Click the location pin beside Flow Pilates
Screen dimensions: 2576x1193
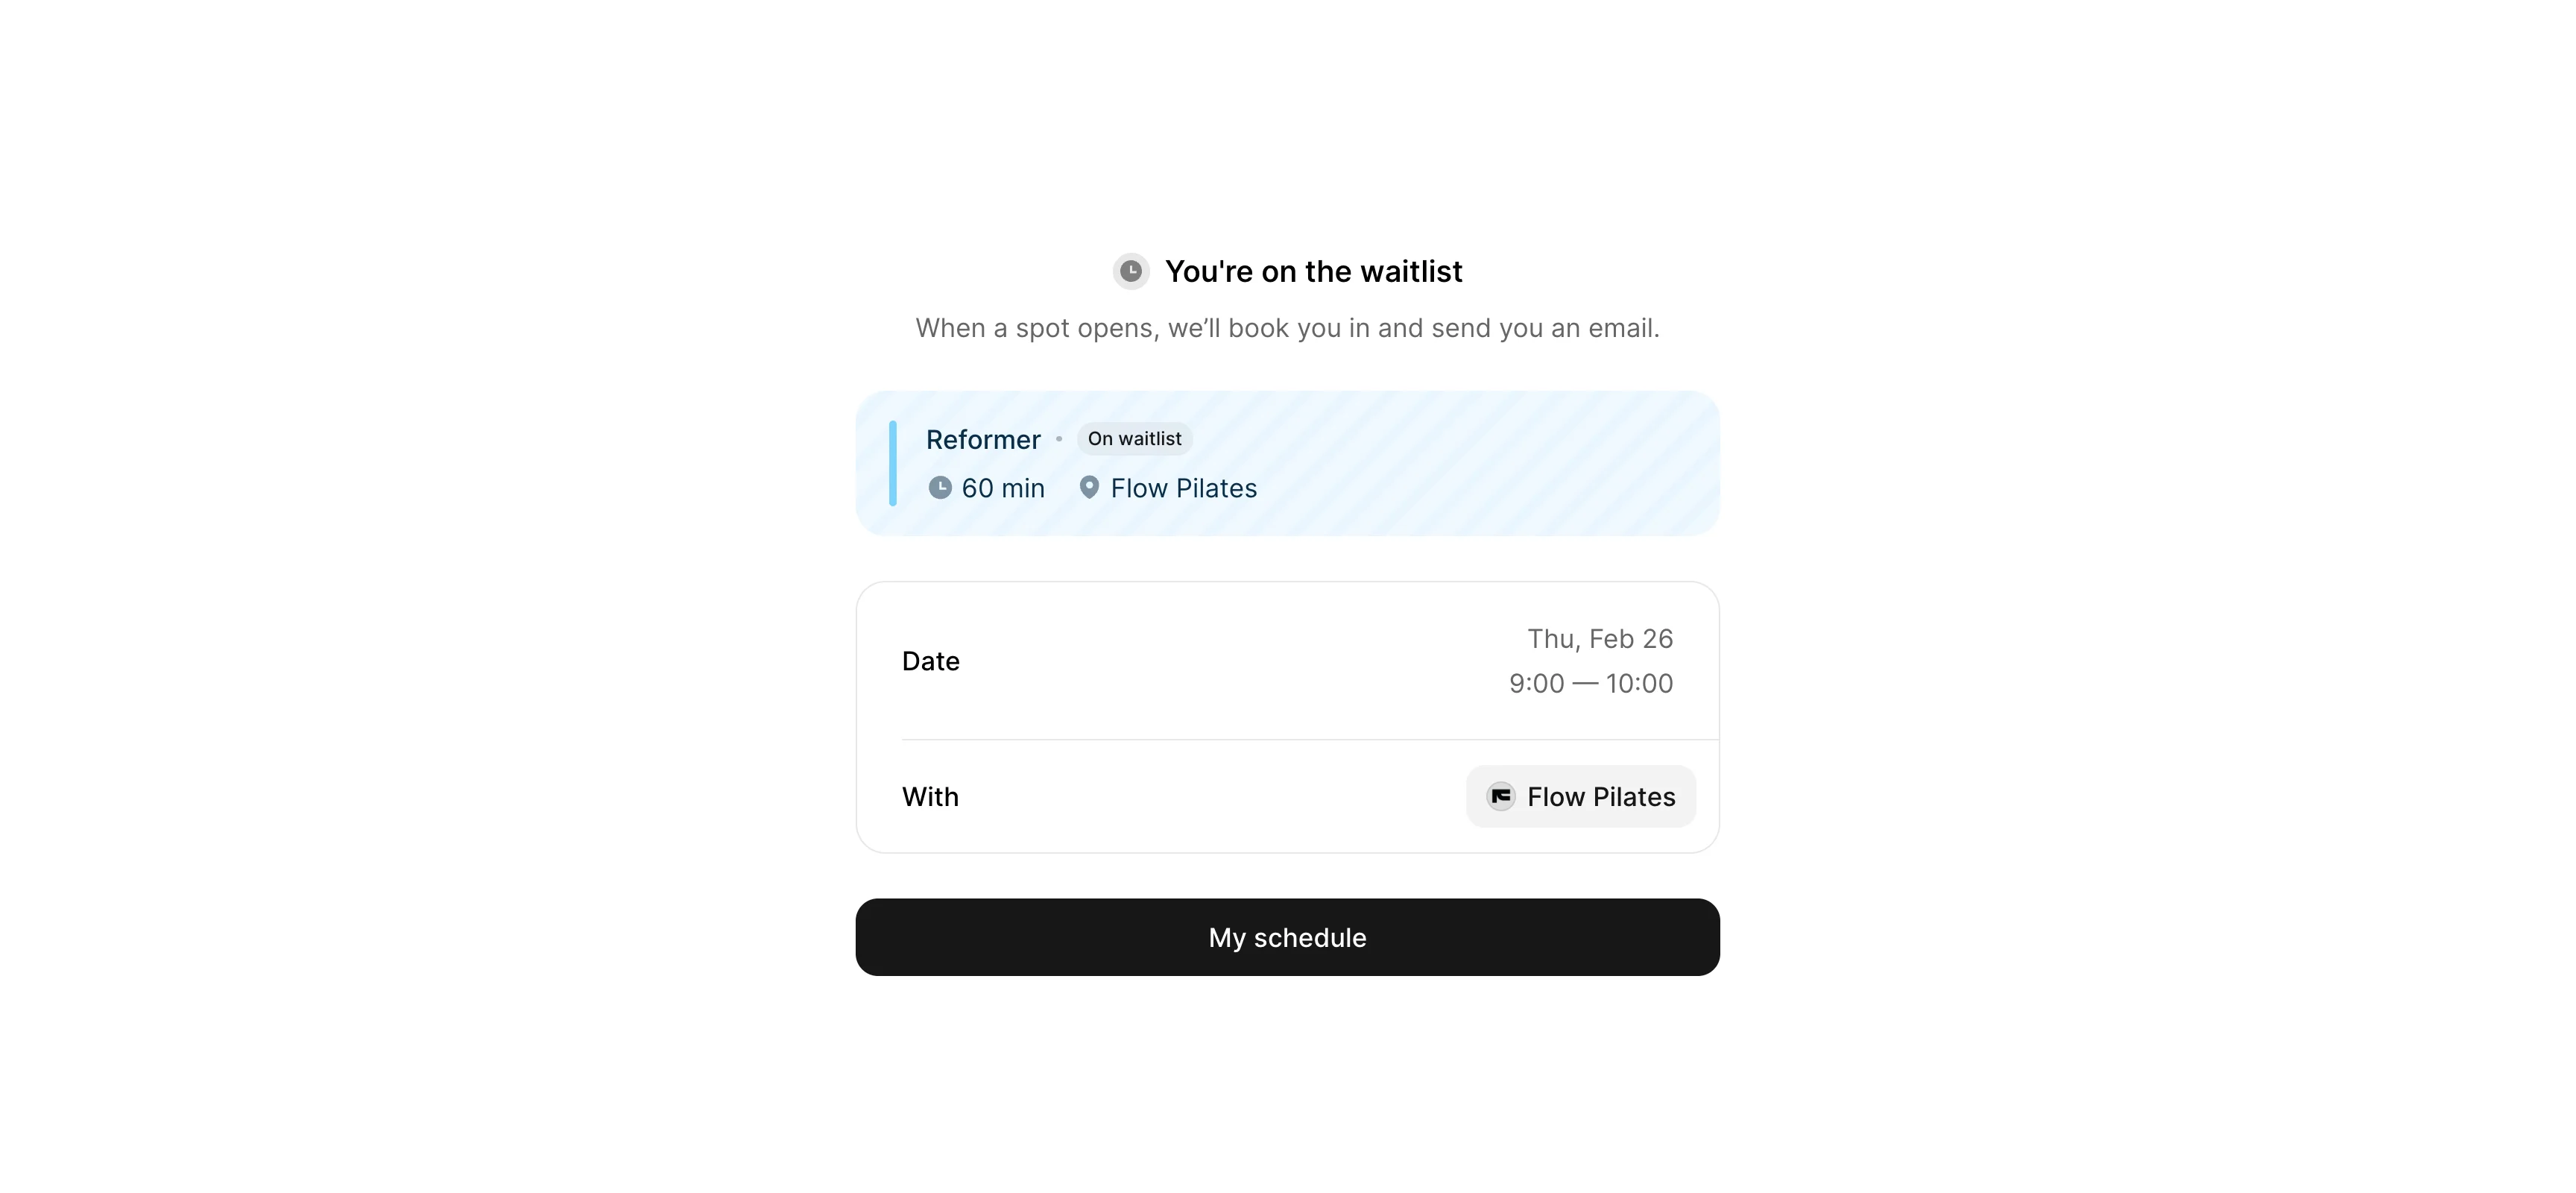click(1089, 487)
